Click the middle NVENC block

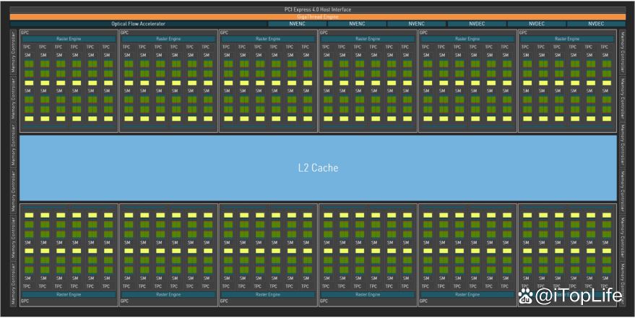tap(357, 24)
